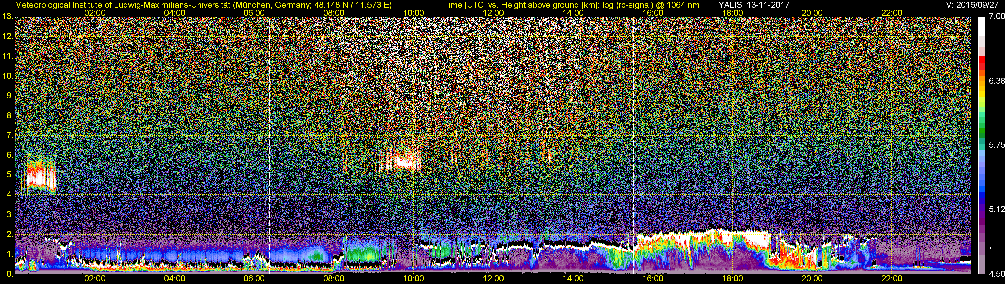
Task: Click the height axis label 7
Action: pos(9,135)
